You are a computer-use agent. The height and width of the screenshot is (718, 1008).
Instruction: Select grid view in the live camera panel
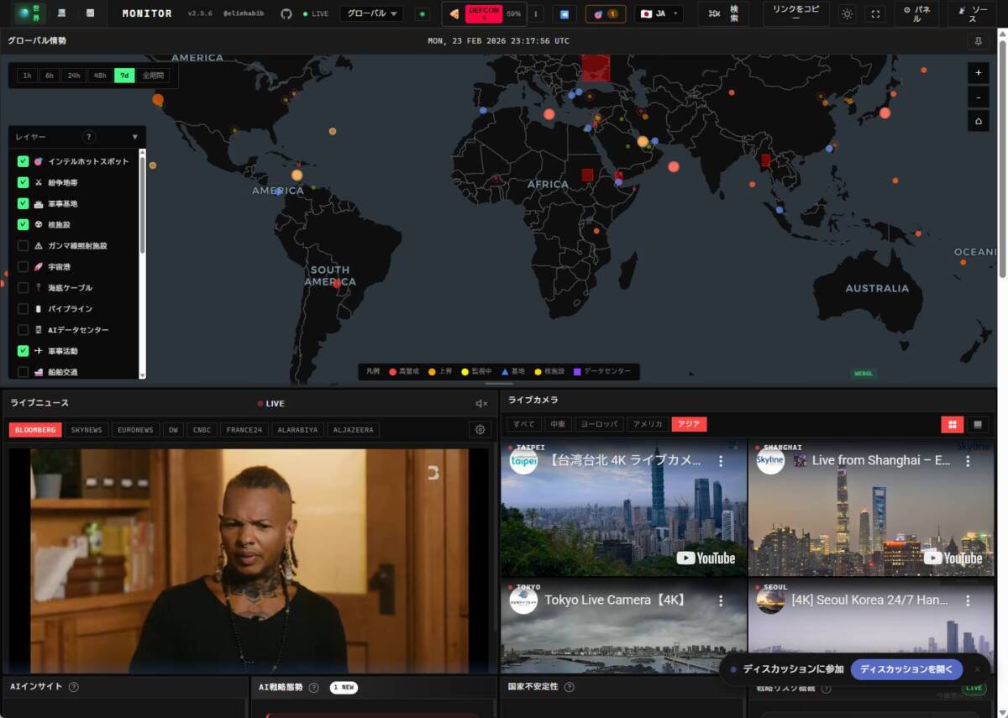pyautogui.click(x=953, y=424)
